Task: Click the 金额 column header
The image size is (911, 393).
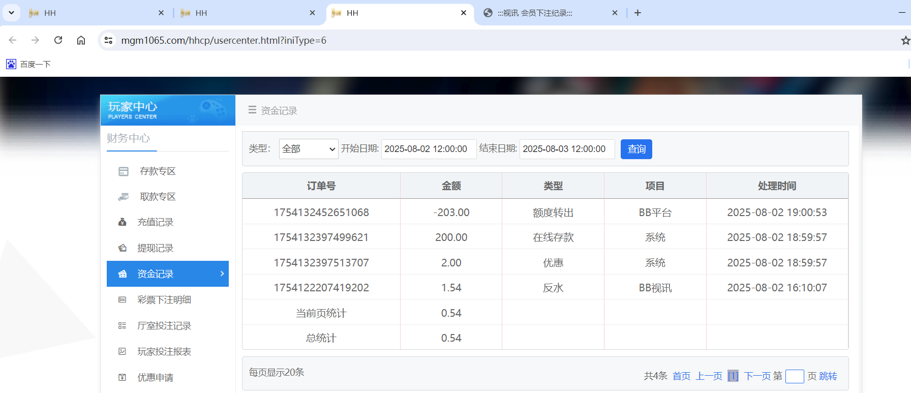Action: coord(451,186)
